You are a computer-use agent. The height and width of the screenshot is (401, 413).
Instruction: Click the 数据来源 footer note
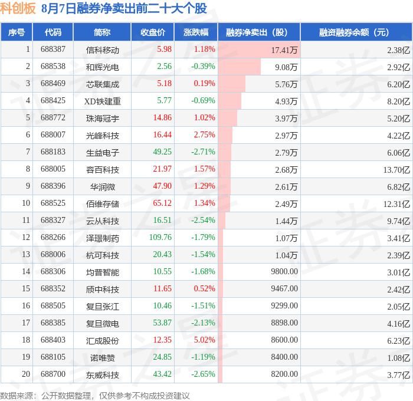(95, 396)
